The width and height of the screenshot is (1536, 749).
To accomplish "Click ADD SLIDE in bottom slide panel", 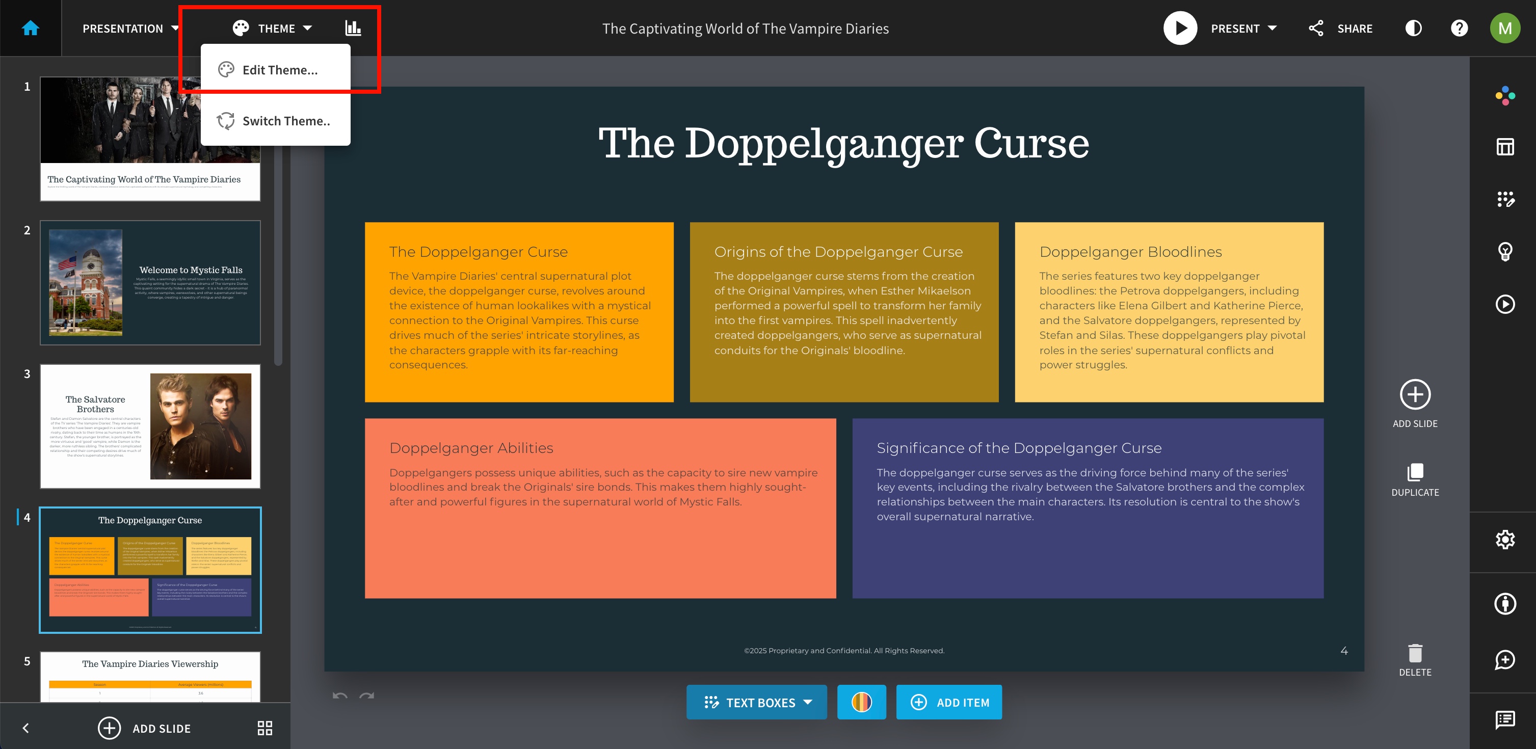I will click(x=144, y=728).
